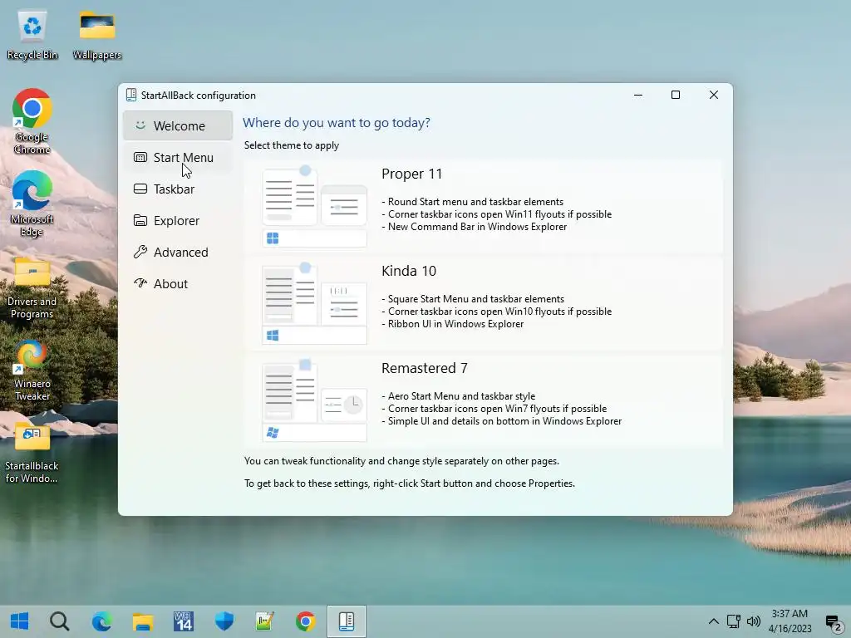Image resolution: width=851 pixels, height=638 pixels.
Task: Show the About page
Action: point(178,283)
